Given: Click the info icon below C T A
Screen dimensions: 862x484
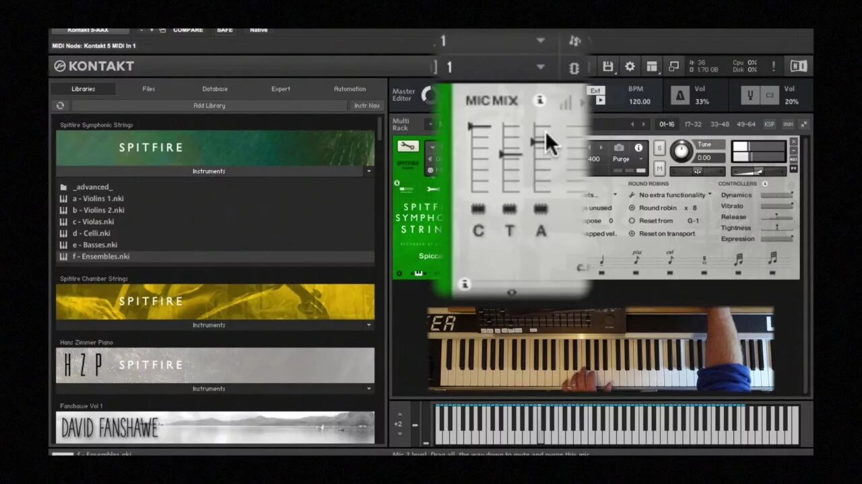Looking at the screenshot, I should tap(465, 284).
